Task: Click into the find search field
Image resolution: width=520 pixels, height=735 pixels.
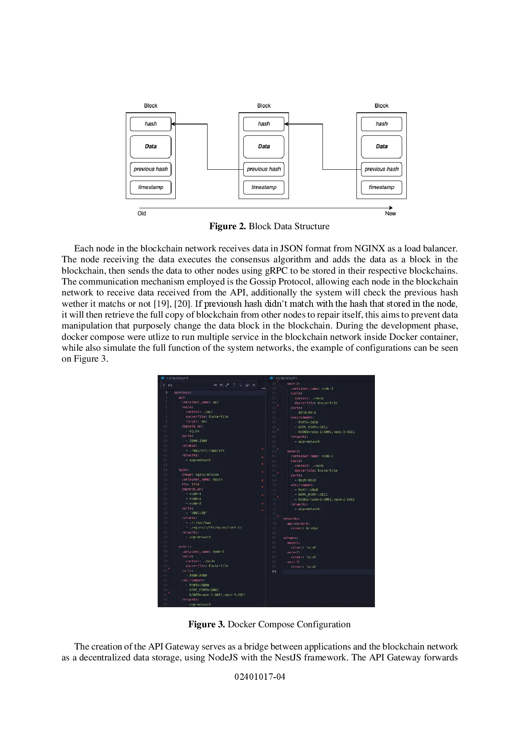Action: pyautogui.click(x=189, y=385)
